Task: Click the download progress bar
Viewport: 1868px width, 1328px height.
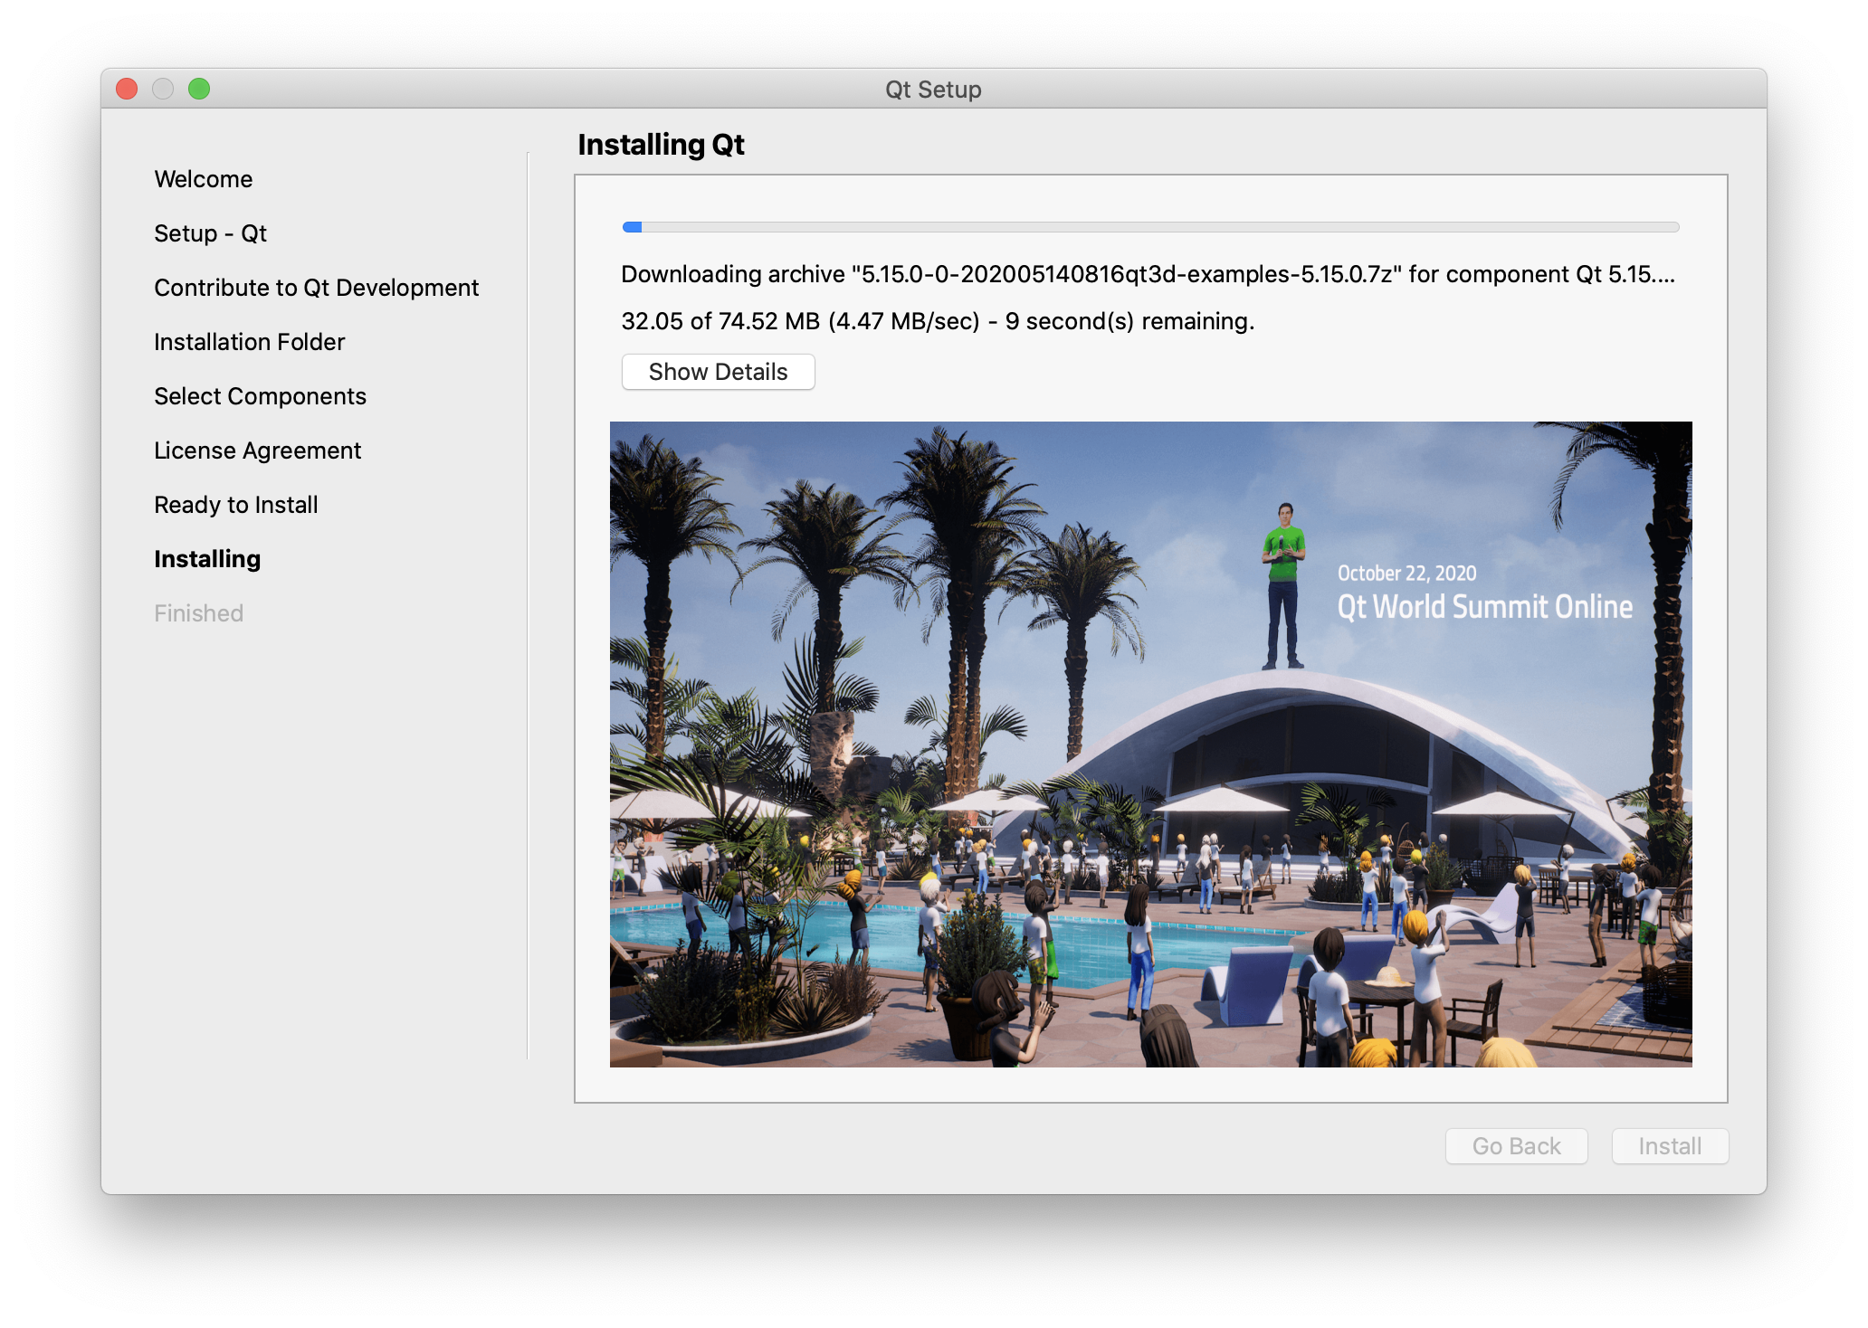Action: 1149,227
